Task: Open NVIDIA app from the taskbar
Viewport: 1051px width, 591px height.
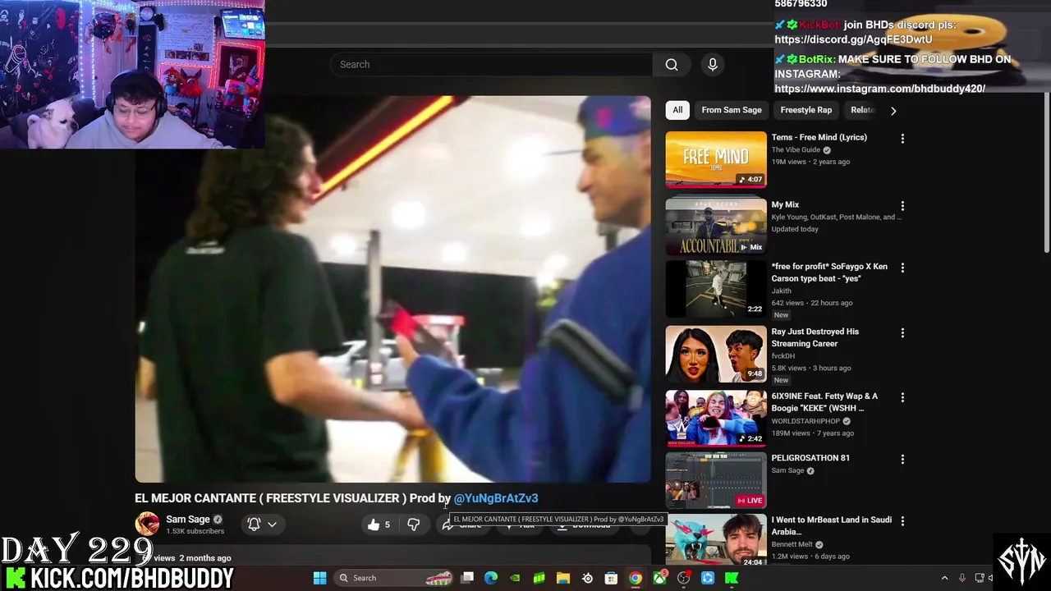Action: tap(515, 578)
